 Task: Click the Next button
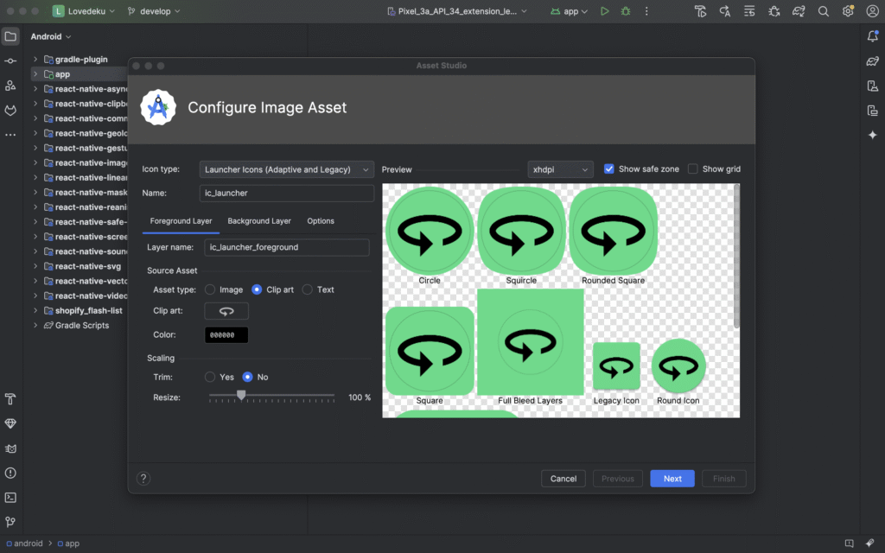click(x=672, y=479)
